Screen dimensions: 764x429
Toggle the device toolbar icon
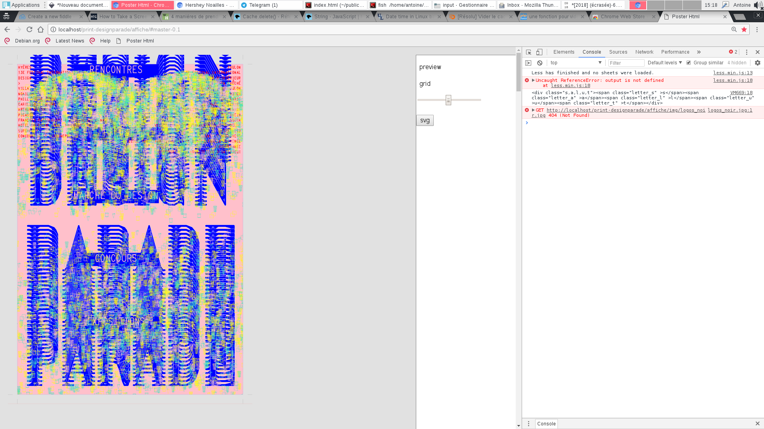pyautogui.click(x=539, y=52)
